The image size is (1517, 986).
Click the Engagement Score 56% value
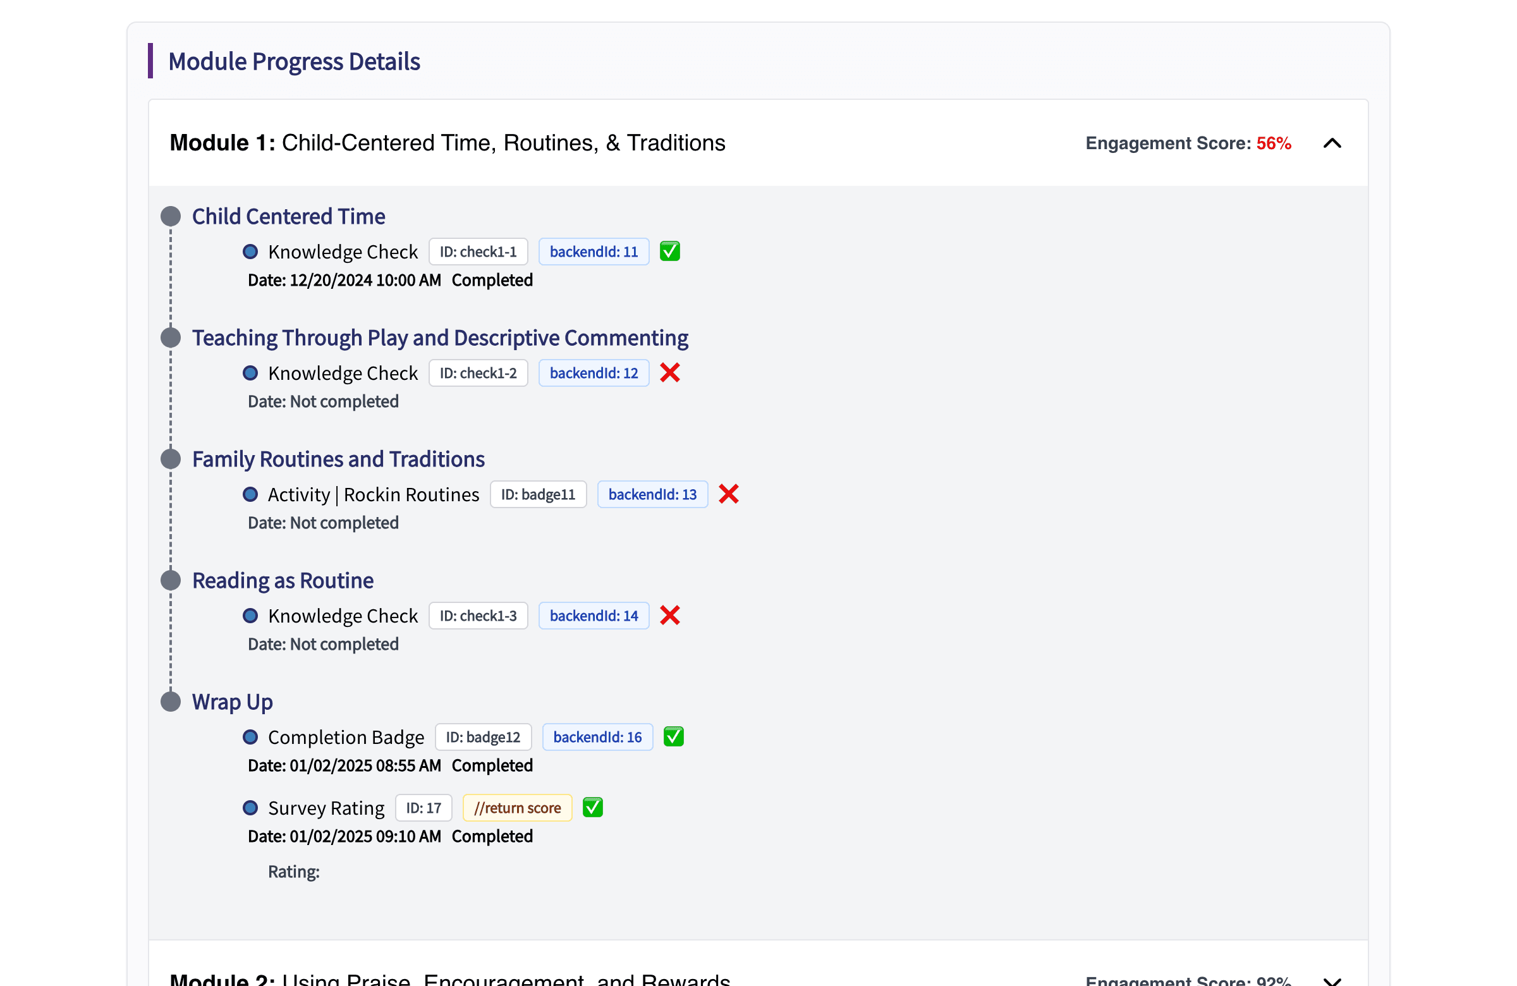pos(1274,143)
